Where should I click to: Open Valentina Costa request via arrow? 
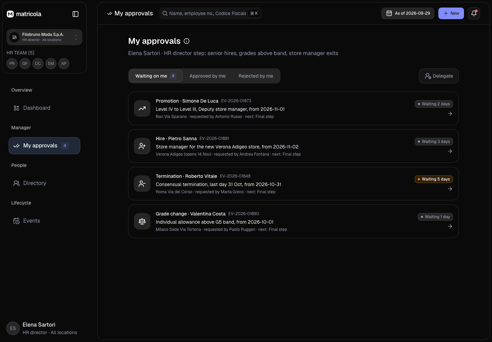pos(450,226)
